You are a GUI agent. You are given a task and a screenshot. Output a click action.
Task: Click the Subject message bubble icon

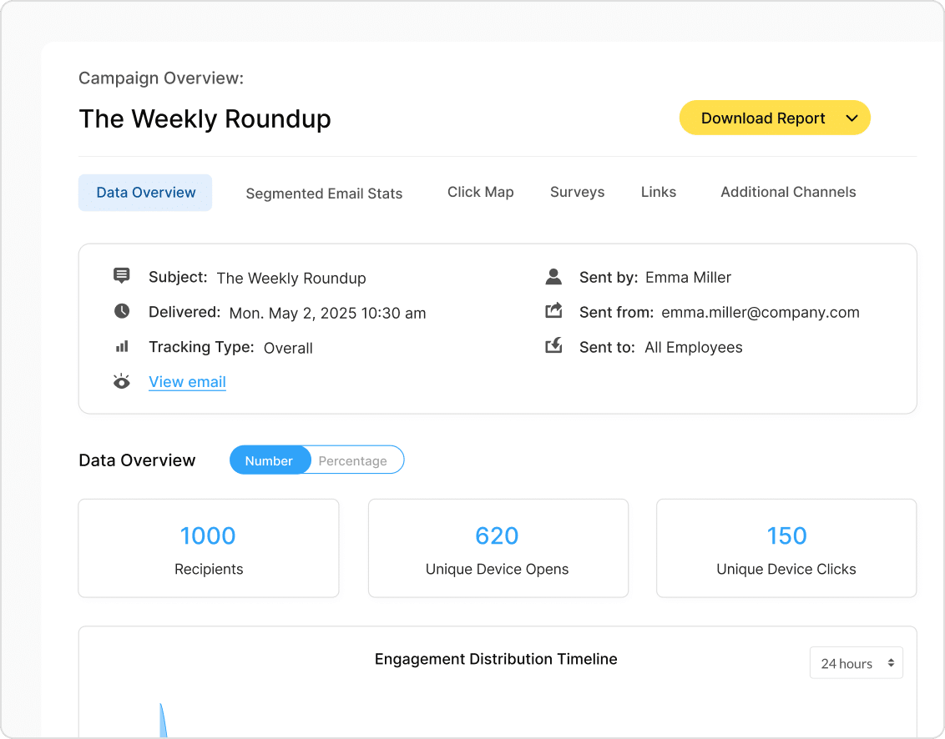point(122,275)
